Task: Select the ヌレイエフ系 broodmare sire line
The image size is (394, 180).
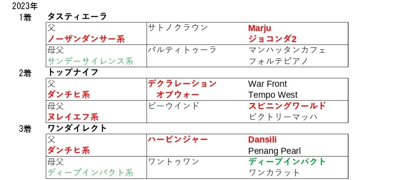Action: tap(73, 117)
